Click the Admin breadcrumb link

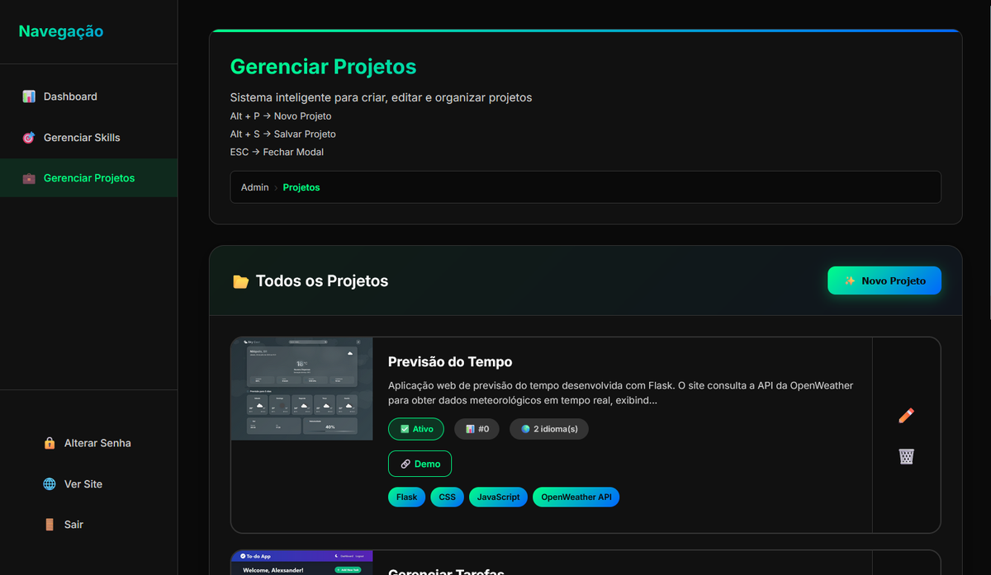pyautogui.click(x=254, y=187)
